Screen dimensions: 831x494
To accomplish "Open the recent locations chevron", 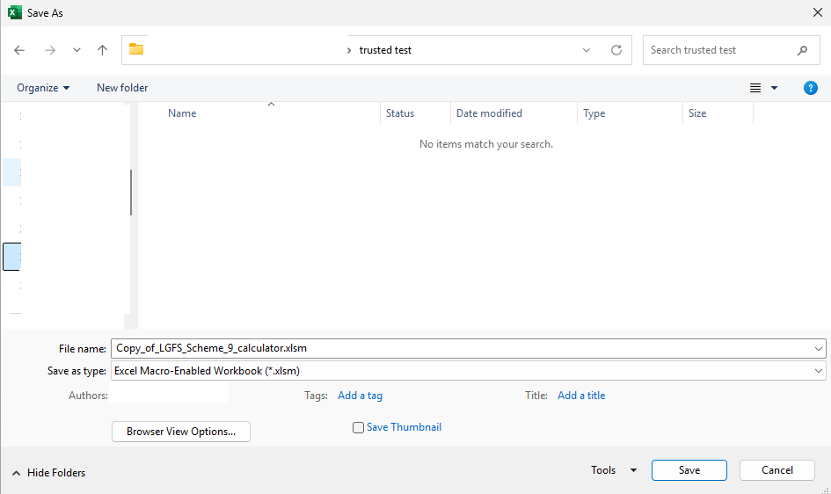I will click(77, 50).
